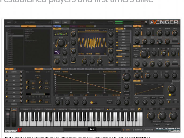Toggle the OUTPUT route entry at list bottom

[x=117, y=65]
